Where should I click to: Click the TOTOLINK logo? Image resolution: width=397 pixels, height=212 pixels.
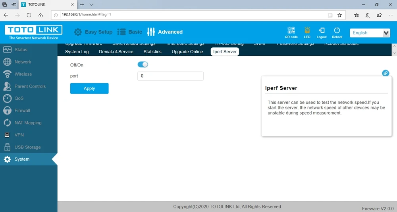(33, 32)
